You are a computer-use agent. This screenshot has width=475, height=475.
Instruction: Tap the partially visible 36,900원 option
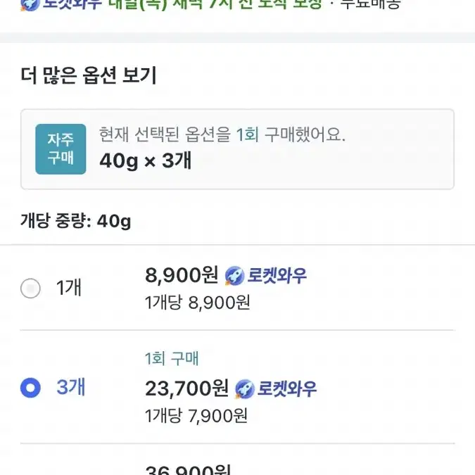pyautogui.click(x=188, y=469)
